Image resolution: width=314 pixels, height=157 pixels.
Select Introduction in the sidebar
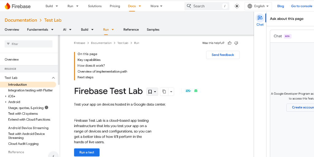(x=17, y=85)
